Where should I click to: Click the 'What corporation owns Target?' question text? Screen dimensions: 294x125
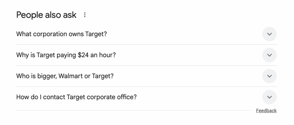coord(61,34)
